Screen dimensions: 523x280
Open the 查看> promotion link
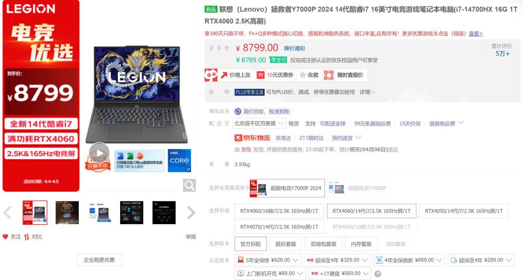(x=476, y=34)
